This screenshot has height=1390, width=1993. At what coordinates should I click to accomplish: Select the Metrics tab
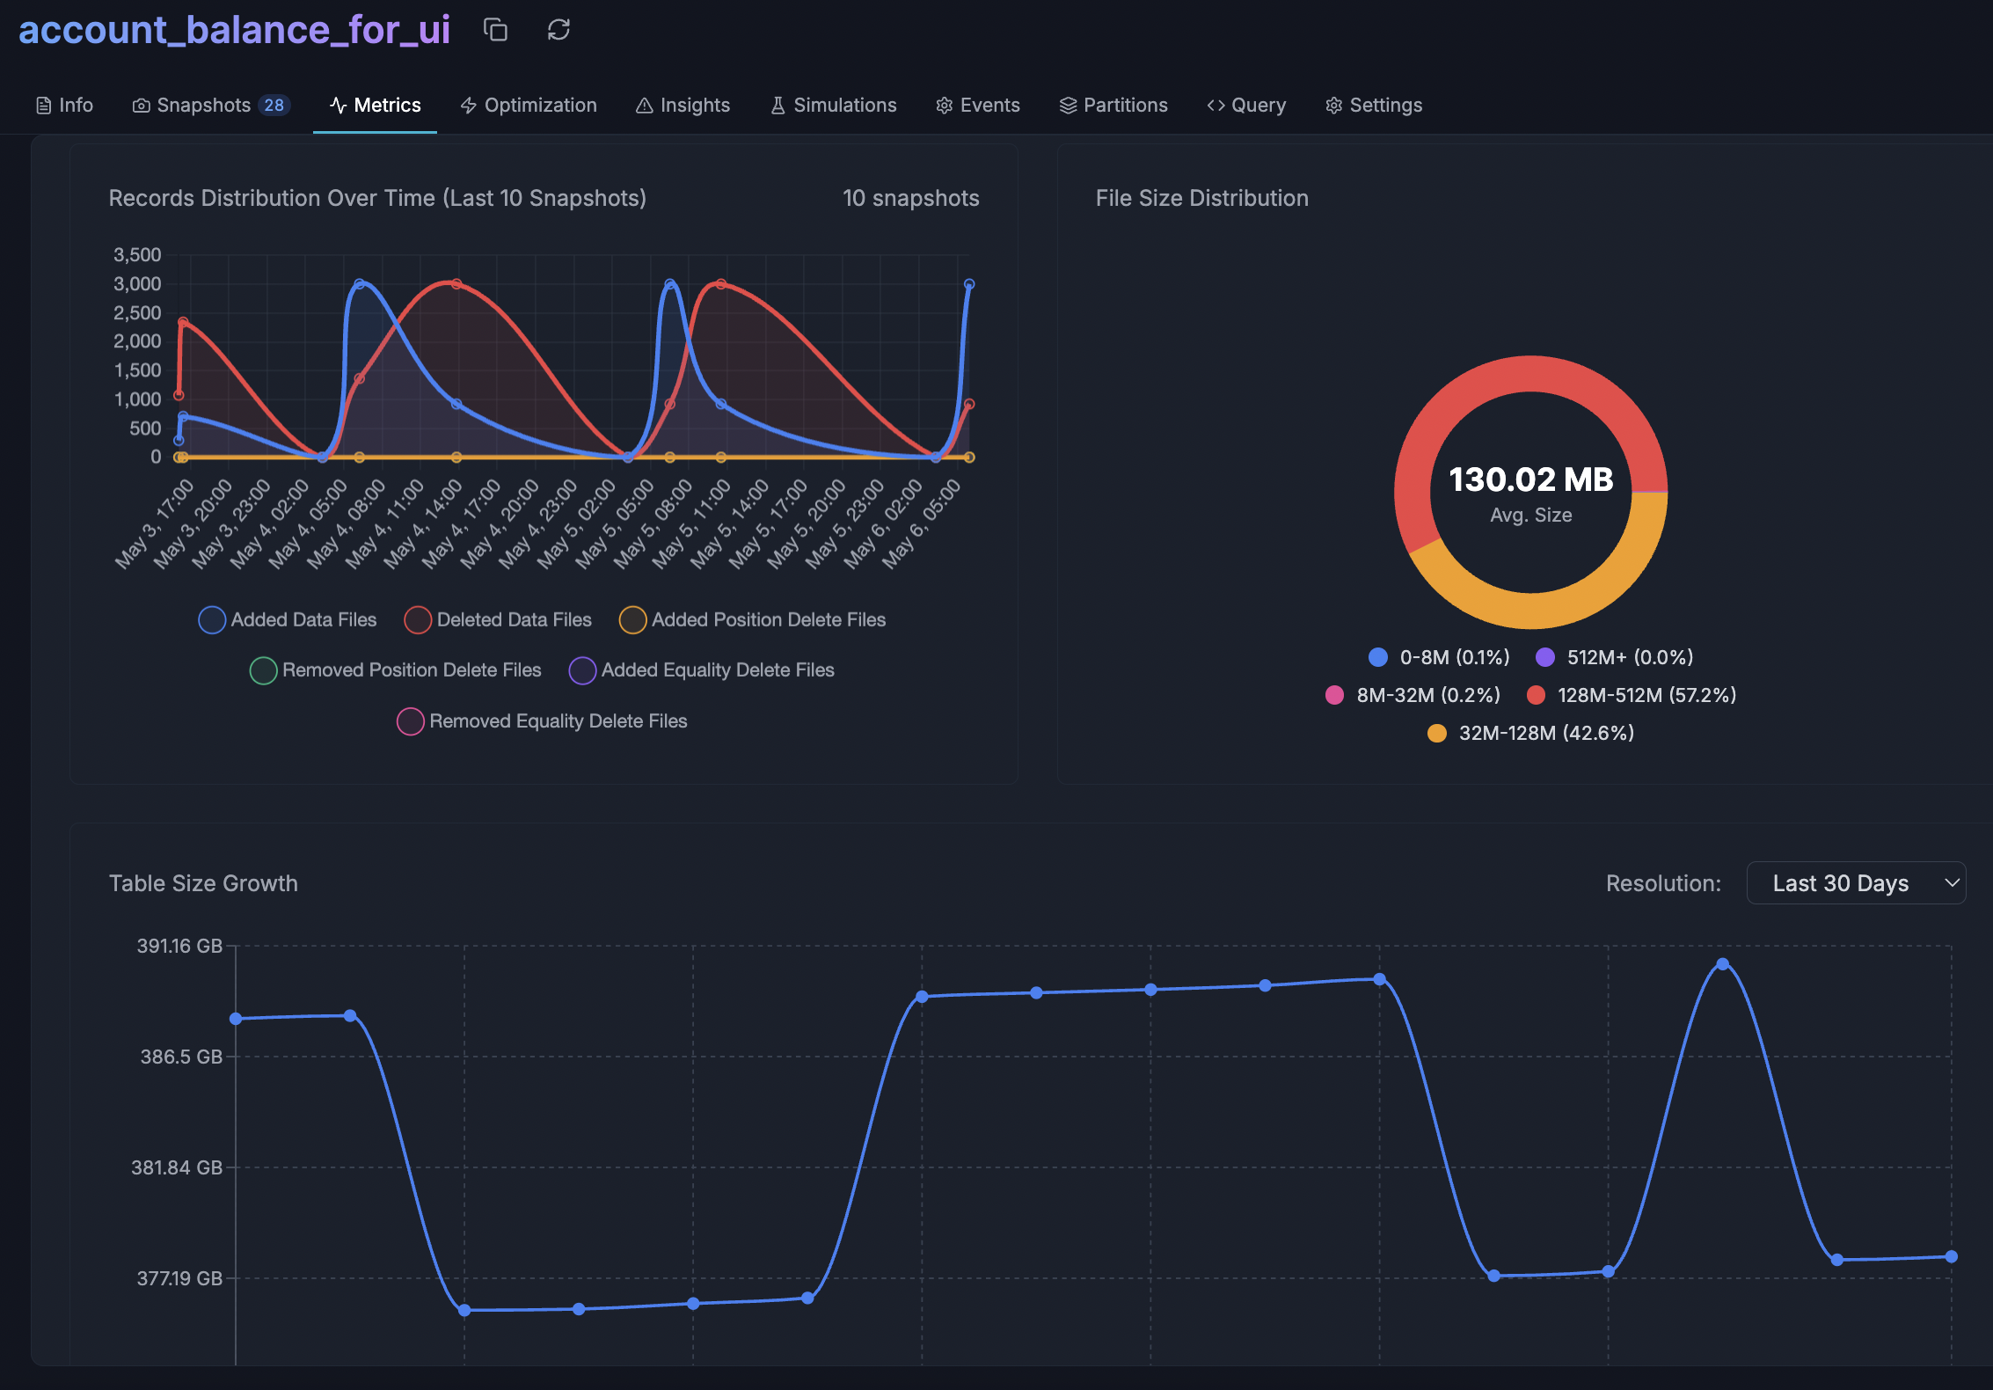375,106
